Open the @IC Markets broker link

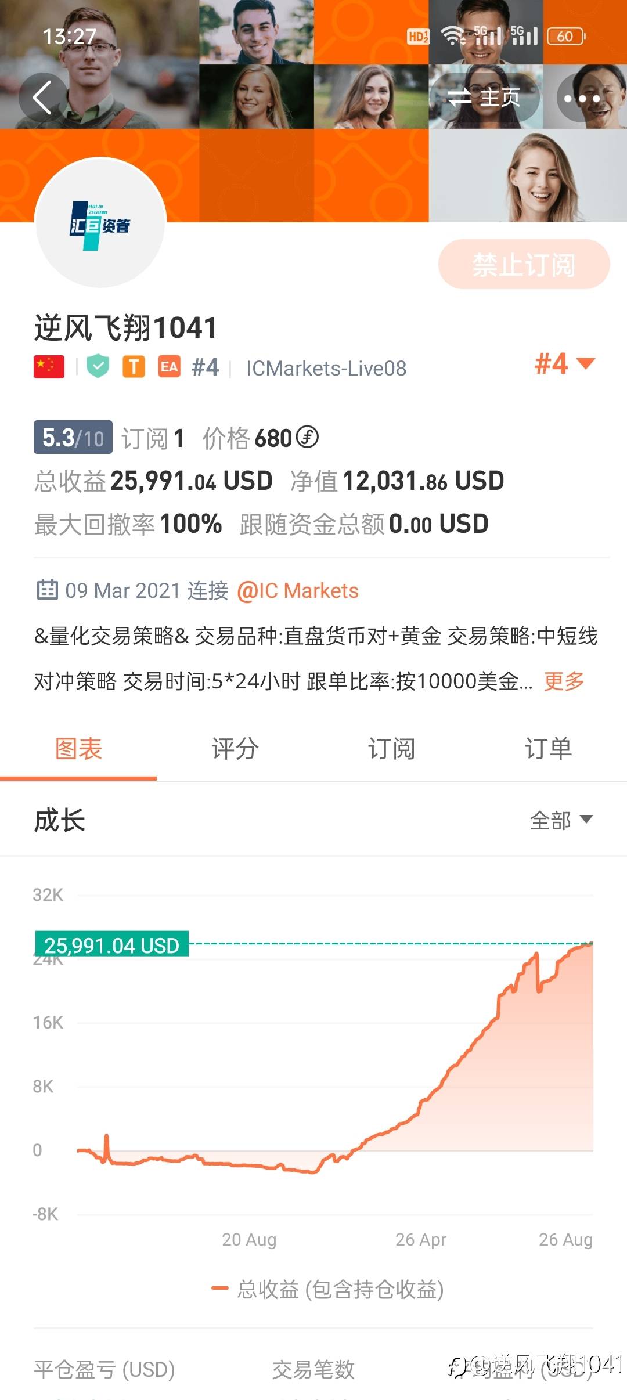[298, 591]
